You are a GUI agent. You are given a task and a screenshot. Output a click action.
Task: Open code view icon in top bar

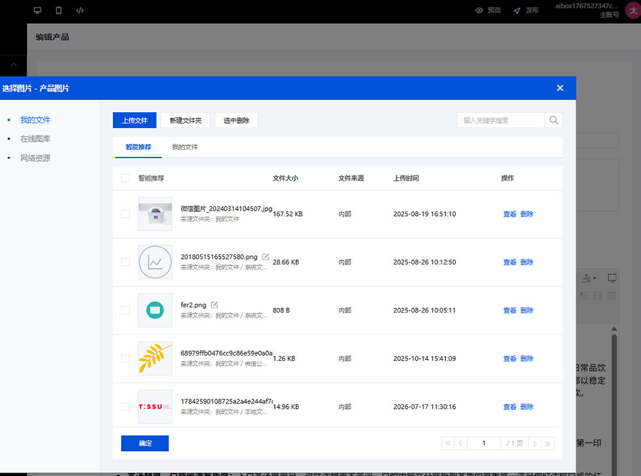coord(80,10)
